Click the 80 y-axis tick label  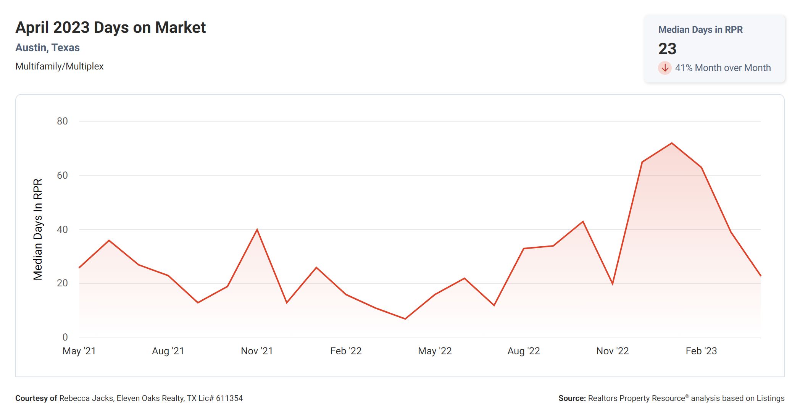(x=62, y=121)
